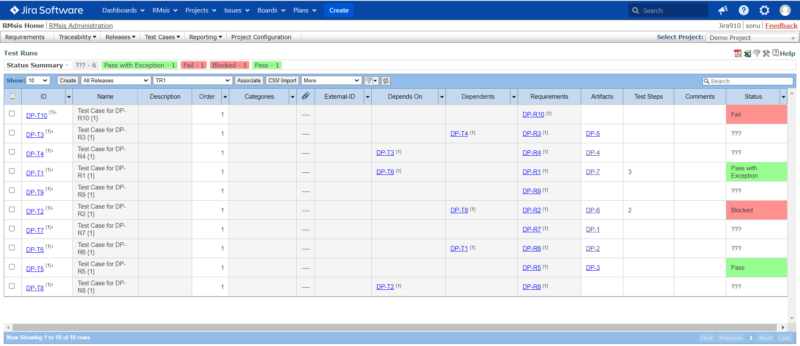Viewport: 800px width, 346px height.
Task: Open the Jira help question mark icon
Action: 744,10
